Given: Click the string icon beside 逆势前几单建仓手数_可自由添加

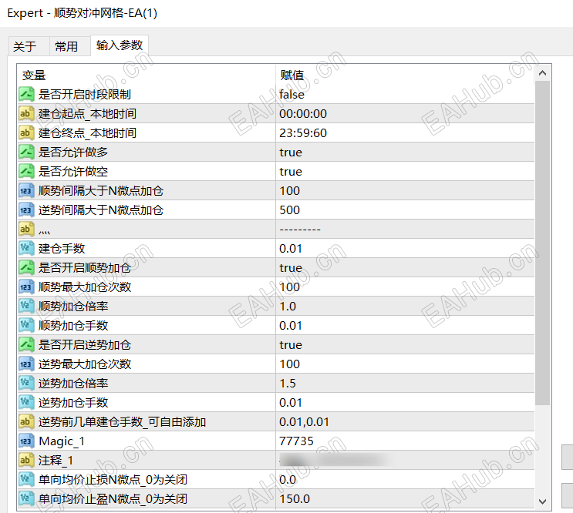Looking at the screenshot, I should (26, 422).
